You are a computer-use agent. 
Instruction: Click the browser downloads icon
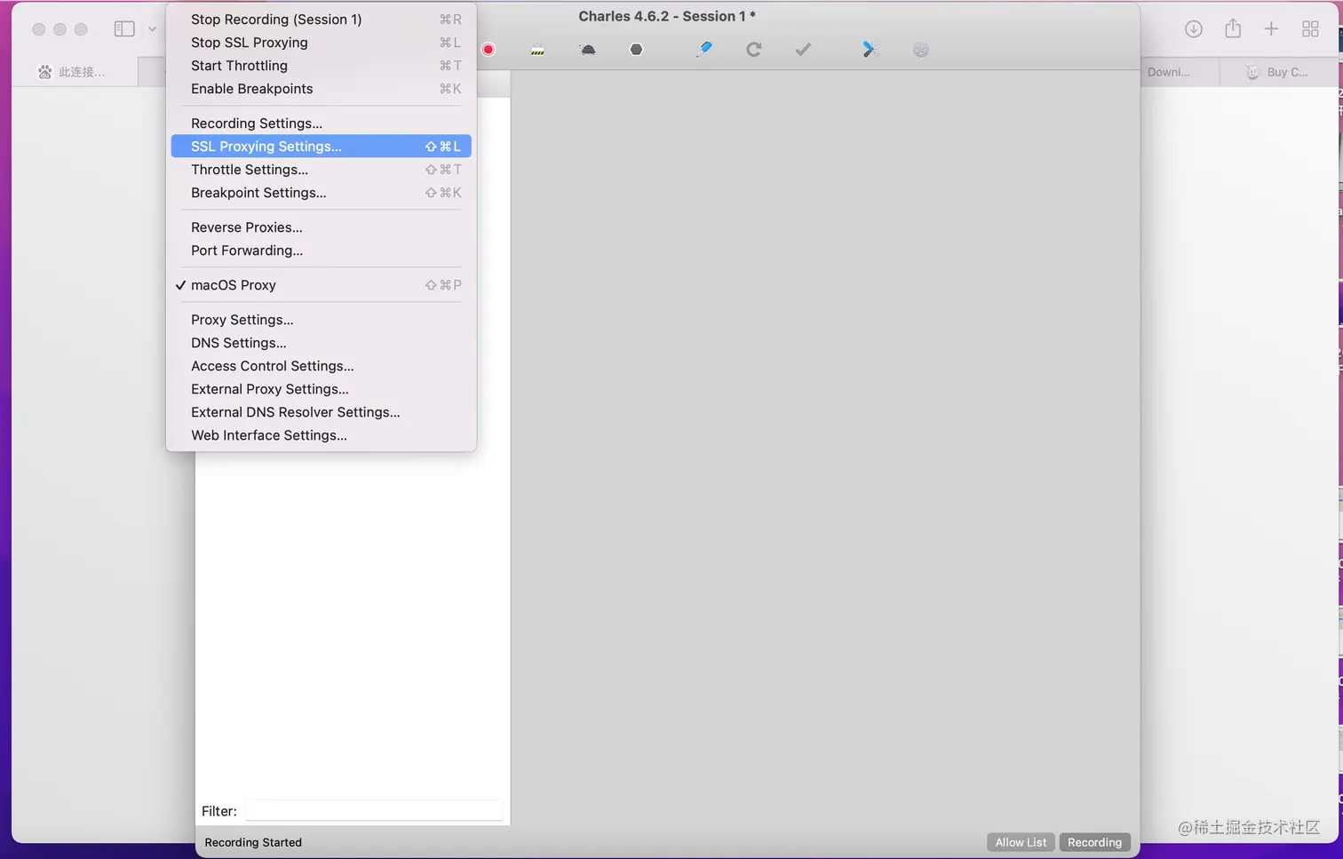pos(1194,28)
